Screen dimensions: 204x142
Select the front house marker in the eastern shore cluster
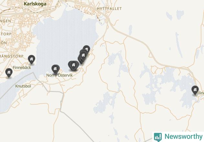(x=83, y=56)
